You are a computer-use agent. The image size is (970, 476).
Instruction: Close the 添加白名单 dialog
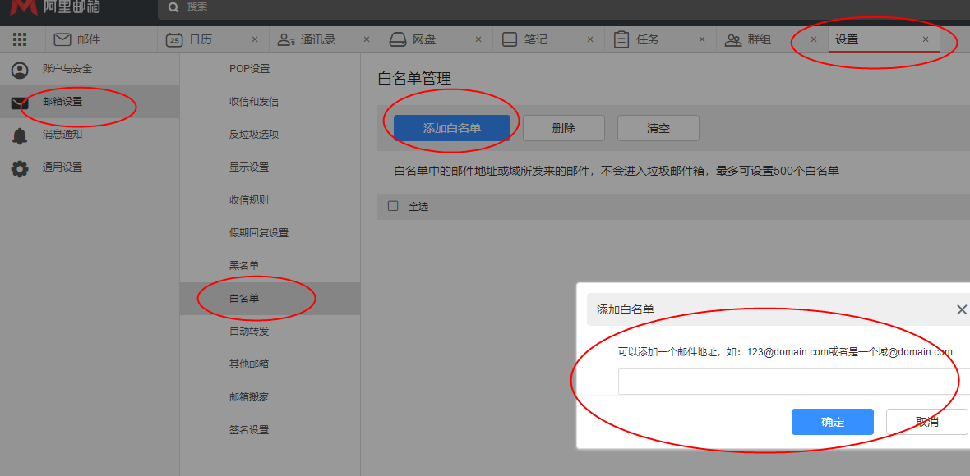coord(961,309)
